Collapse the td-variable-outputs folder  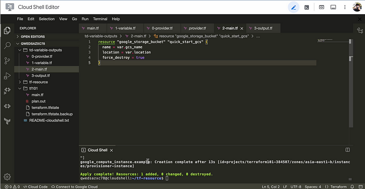click(x=47, y=50)
